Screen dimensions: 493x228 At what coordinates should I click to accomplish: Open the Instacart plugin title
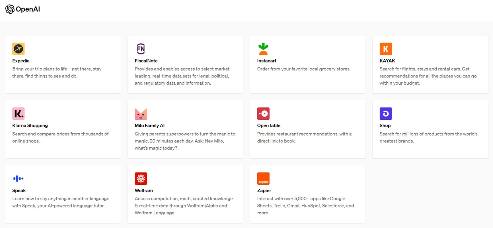(x=267, y=61)
